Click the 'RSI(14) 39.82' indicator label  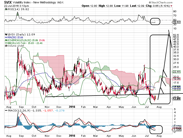(x=18, y=9)
